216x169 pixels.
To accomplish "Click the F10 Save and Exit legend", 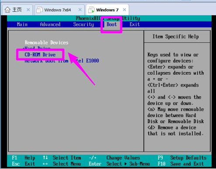I will (181, 164).
